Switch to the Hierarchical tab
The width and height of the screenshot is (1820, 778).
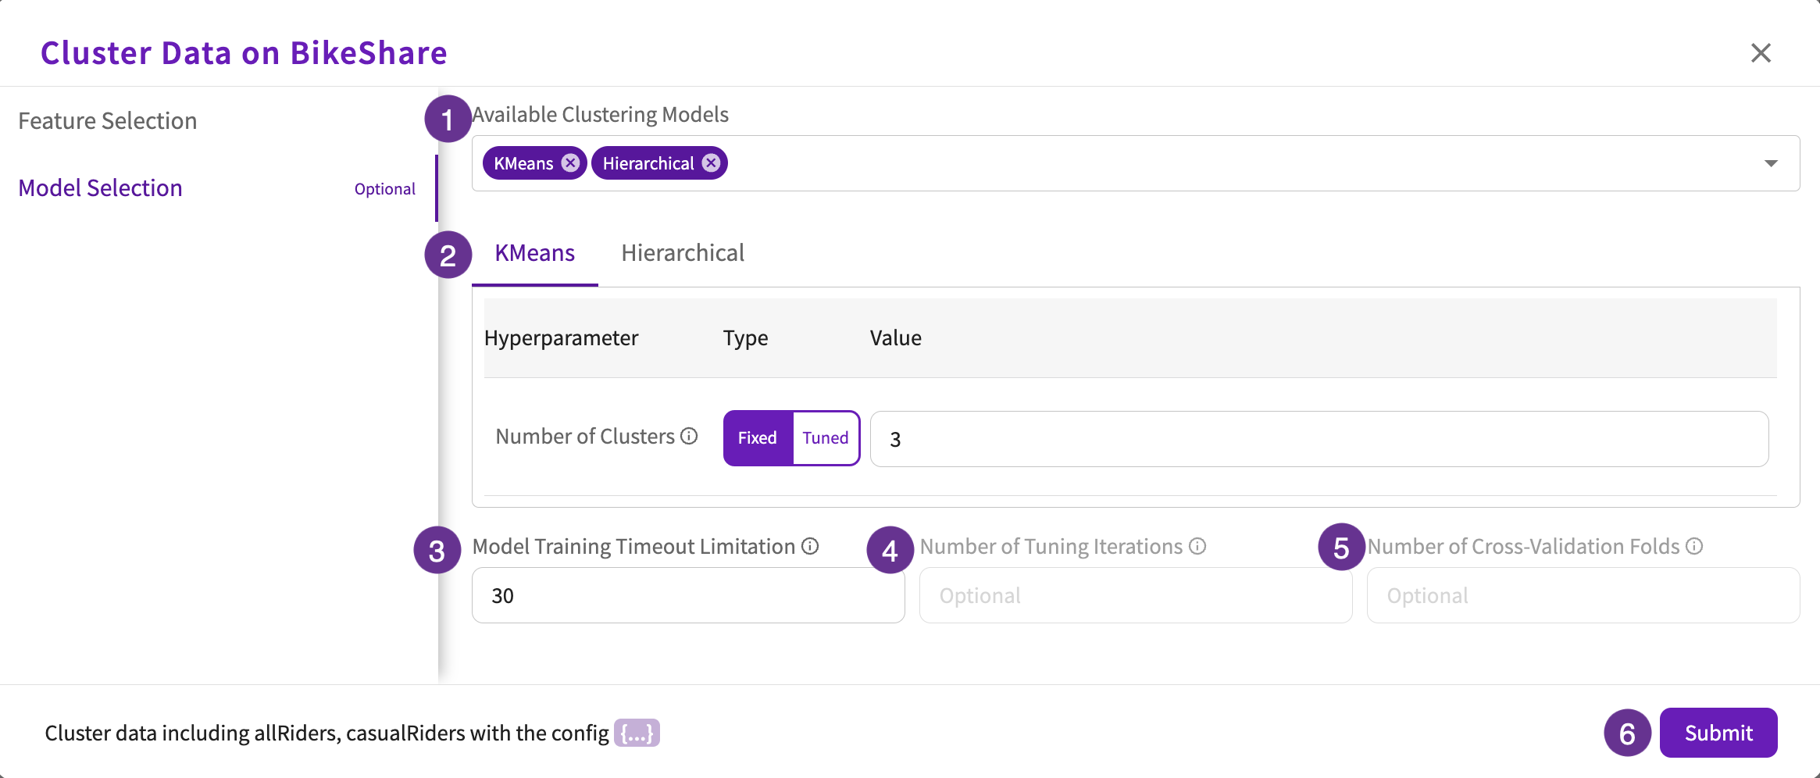[x=683, y=253]
